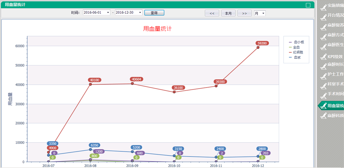Switch to the 麻醉时长 menu item
Image resolution: width=344 pixels, height=168 pixels.
tap(335, 65)
